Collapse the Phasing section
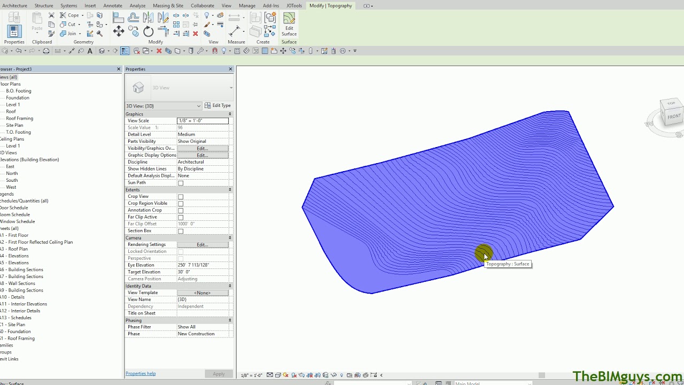 coord(230,320)
